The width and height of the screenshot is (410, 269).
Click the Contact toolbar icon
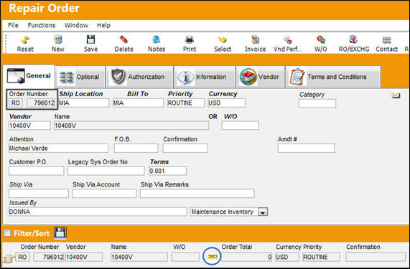386,44
